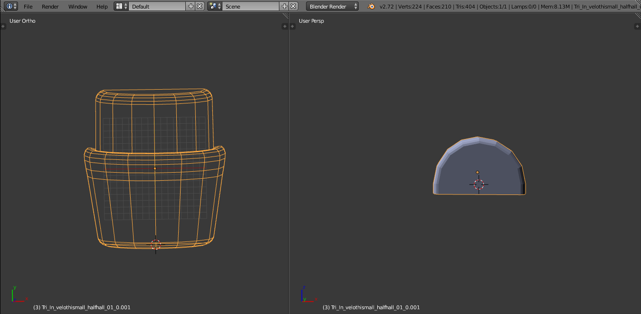Click the Faces:210 statistic
Image resolution: width=641 pixels, height=314 pixels.
point(439,7)
